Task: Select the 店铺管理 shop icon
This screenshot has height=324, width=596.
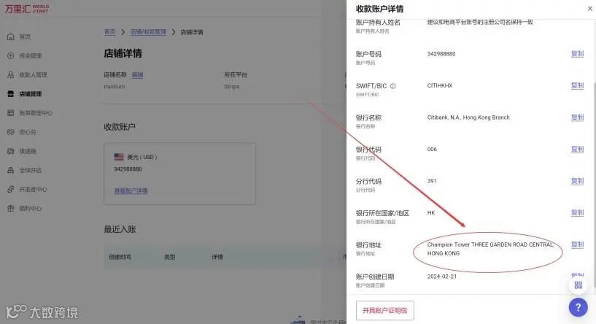Action: coord(11,94)
